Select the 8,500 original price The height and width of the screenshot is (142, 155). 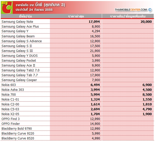coord(147,95)
